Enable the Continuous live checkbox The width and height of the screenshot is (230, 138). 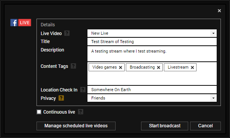[x=39, y=112]
